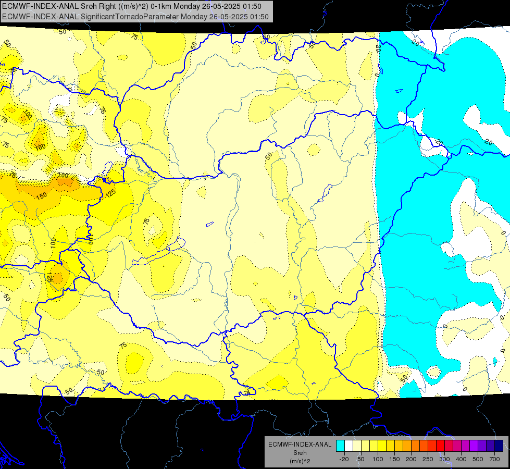Click the Sreh Right 0-1km title line
Viewport: 510px width, 469px height.
(132, 6)
